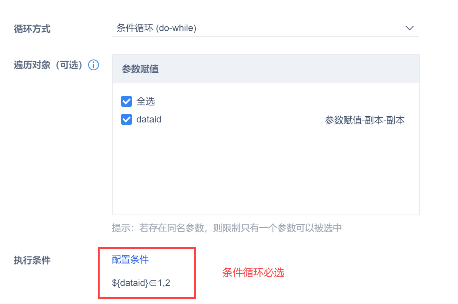The width and height of the screenshot is (458, 304).
Task: Click the 提示 hint about same-name parameters
Action: [x=227, y=228]
